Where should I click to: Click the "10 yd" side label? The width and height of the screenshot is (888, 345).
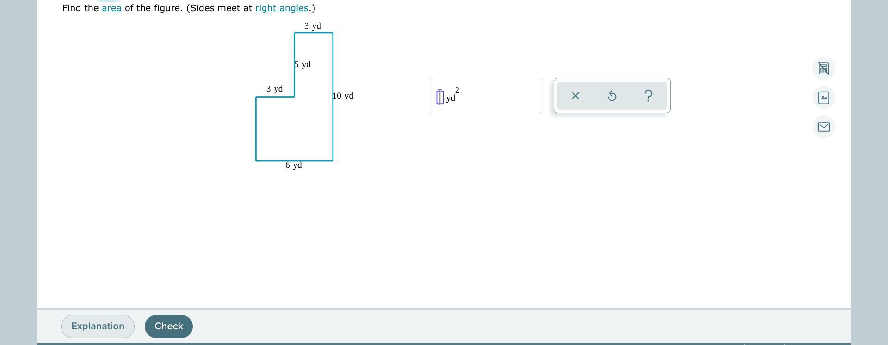(343, 96)
